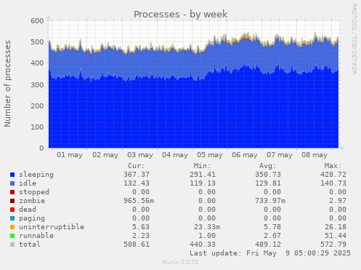Click idle maximum value 140.73
Image resolution: width=361 pixels, height=270 pixels.
click(333, 183)
